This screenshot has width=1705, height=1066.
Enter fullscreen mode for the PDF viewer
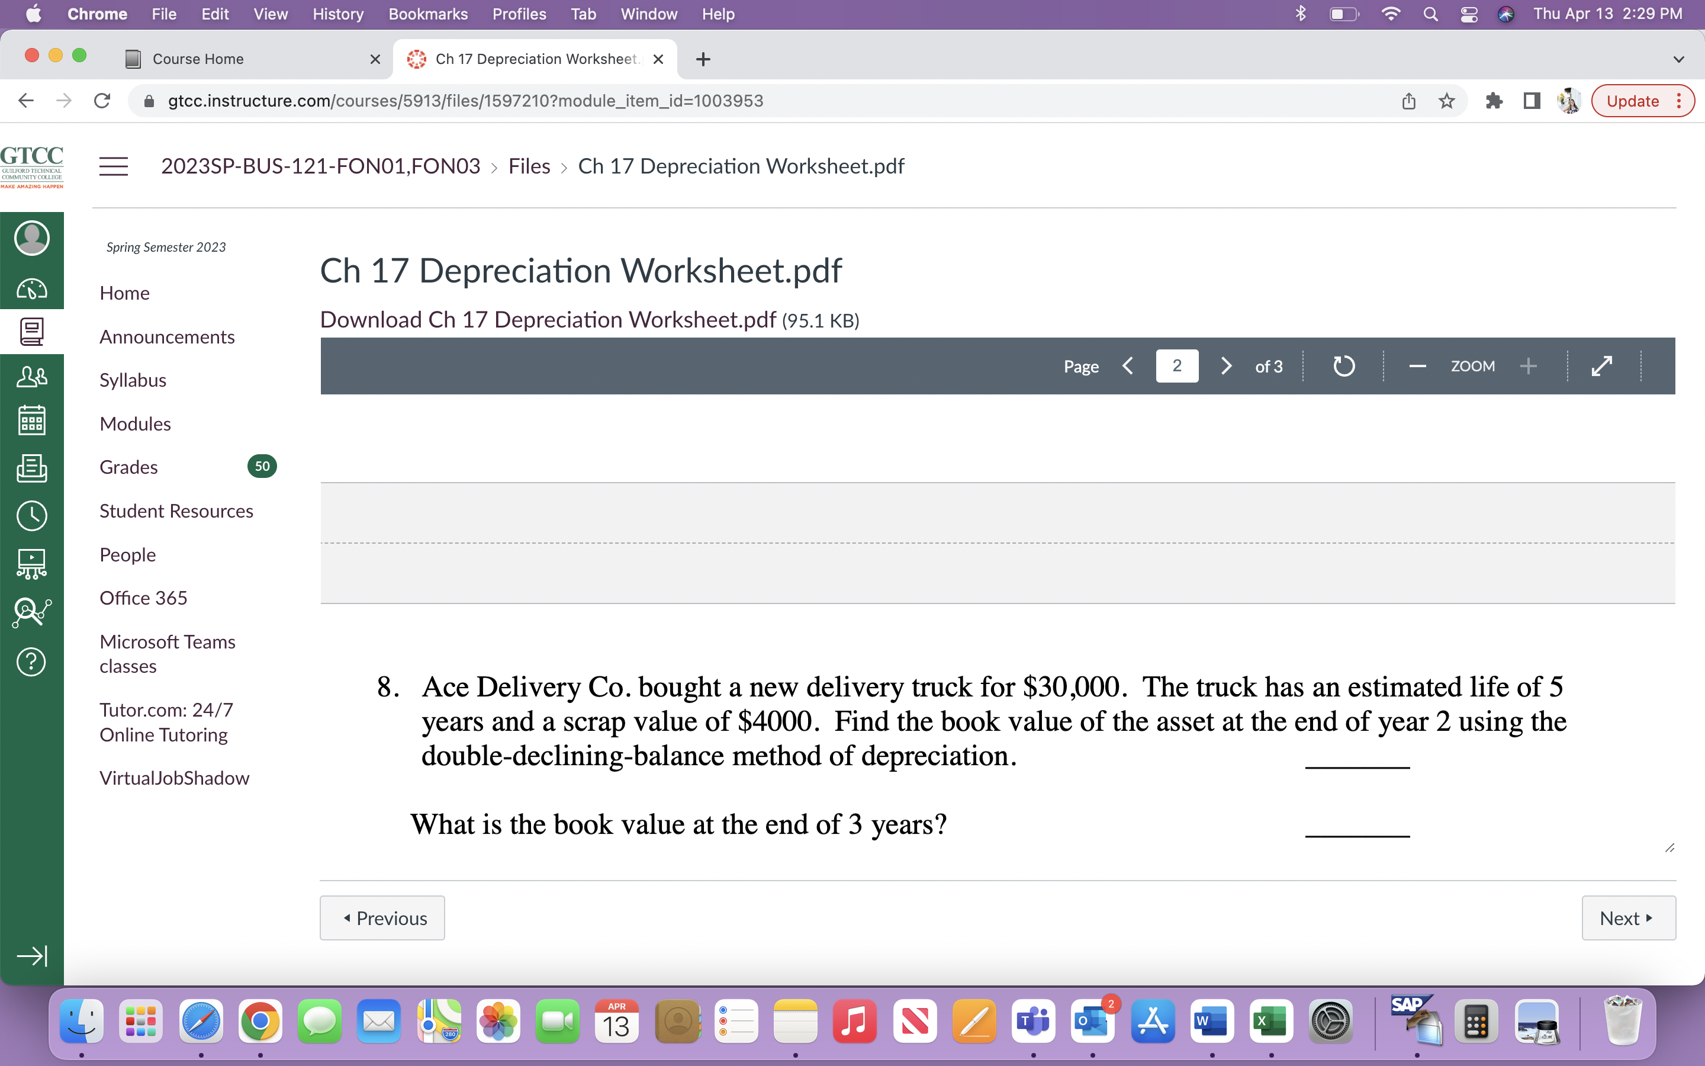tap(1602, 366)
